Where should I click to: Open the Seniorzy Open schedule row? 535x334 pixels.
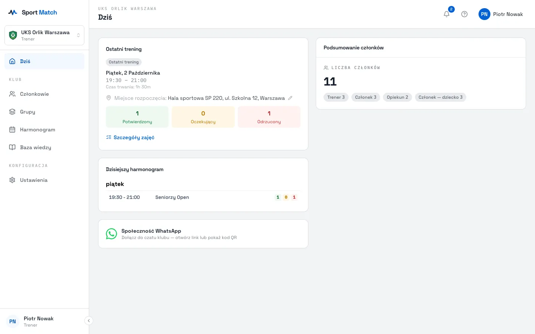pyautogui.click(x=203, y=197)
